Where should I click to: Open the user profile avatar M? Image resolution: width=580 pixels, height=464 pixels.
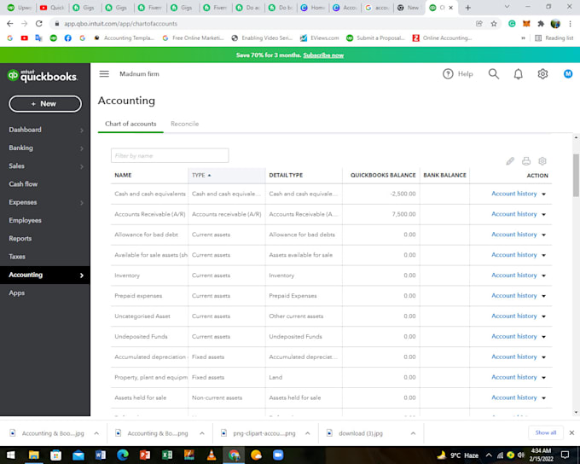[x=568, y=74]
